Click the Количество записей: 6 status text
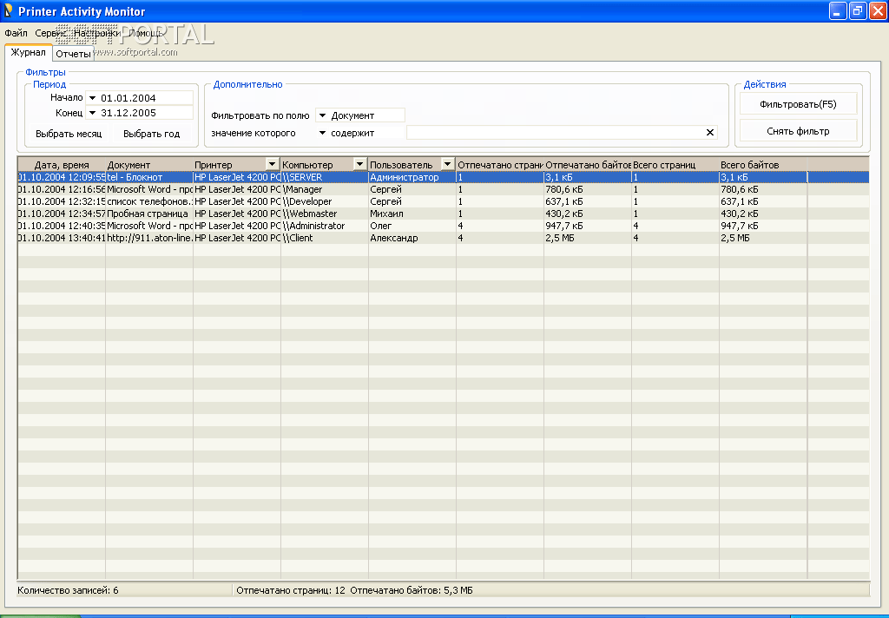Viewport: 889px width, 618px height. (x=68, y=590)
